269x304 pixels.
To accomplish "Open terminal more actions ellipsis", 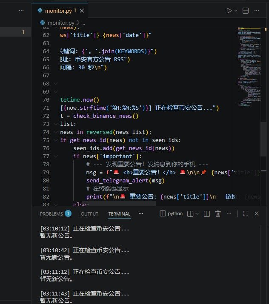I will pos(229,214).
